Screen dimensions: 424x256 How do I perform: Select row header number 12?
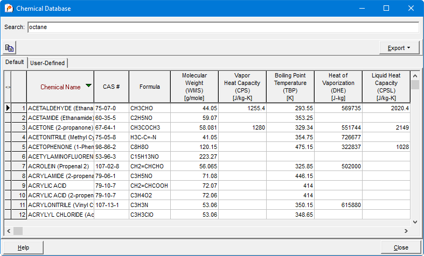point(19,215)
